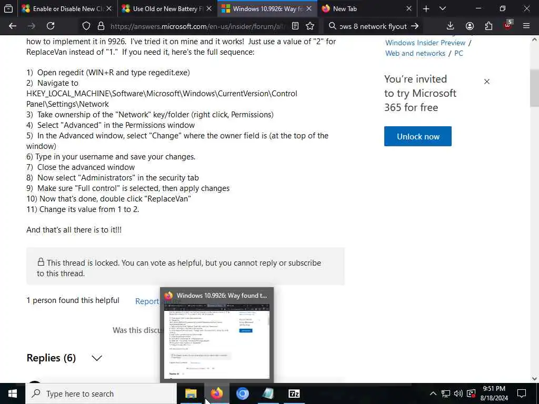Click the page vertical scrollbar thumb
The height and width of the screenshot is (404, 539).
pyautogui.click(x=535, y=88)
